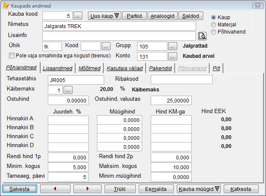Image resolution: width=266 pixels, height=196 pixels.
Task: Click the magnifier document icon beside Lisainfo
Action: point(202,36)
